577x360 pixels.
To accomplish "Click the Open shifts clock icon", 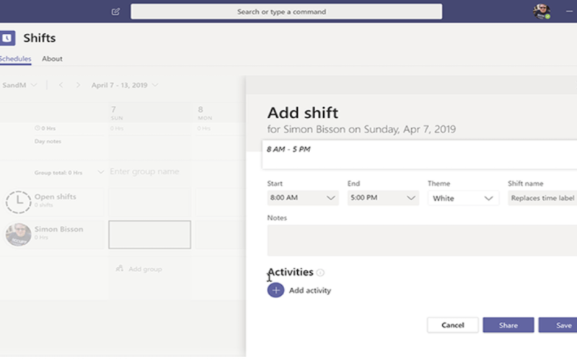I will (x=19, y=202).
